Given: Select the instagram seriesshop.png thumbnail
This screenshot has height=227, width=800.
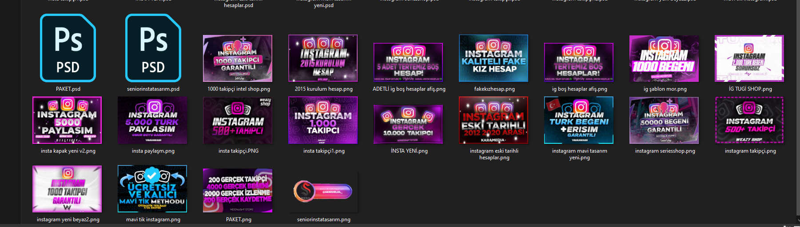Looking at the screenshot, I should [x=664, y=120].
